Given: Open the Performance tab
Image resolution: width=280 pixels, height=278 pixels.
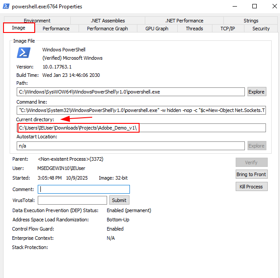Looking at the screenshot, I should [56, 29].
